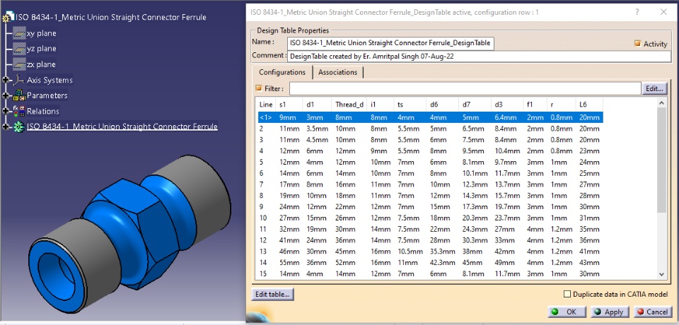679x325 pixels.
Task: Confirm with the OK button
Action: coord(567,312)
